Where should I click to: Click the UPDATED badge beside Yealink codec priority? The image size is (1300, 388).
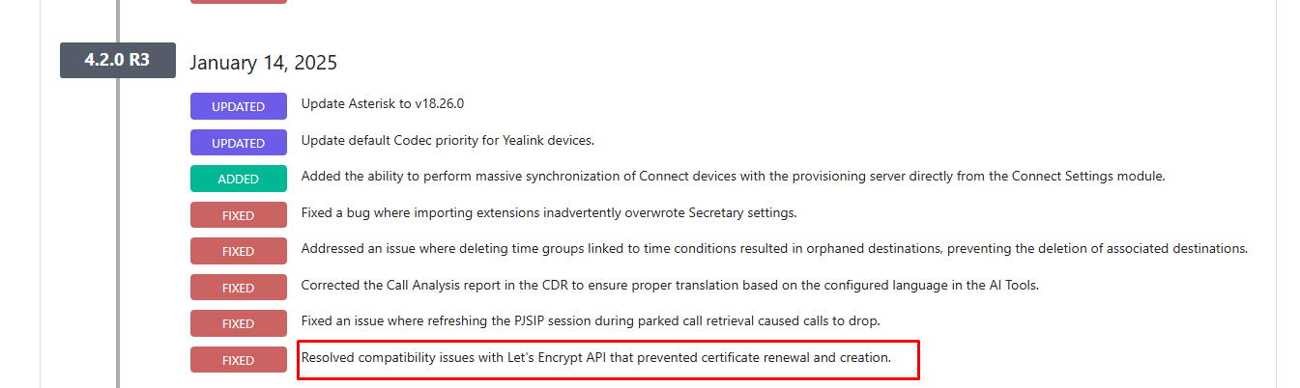(239, 143)
